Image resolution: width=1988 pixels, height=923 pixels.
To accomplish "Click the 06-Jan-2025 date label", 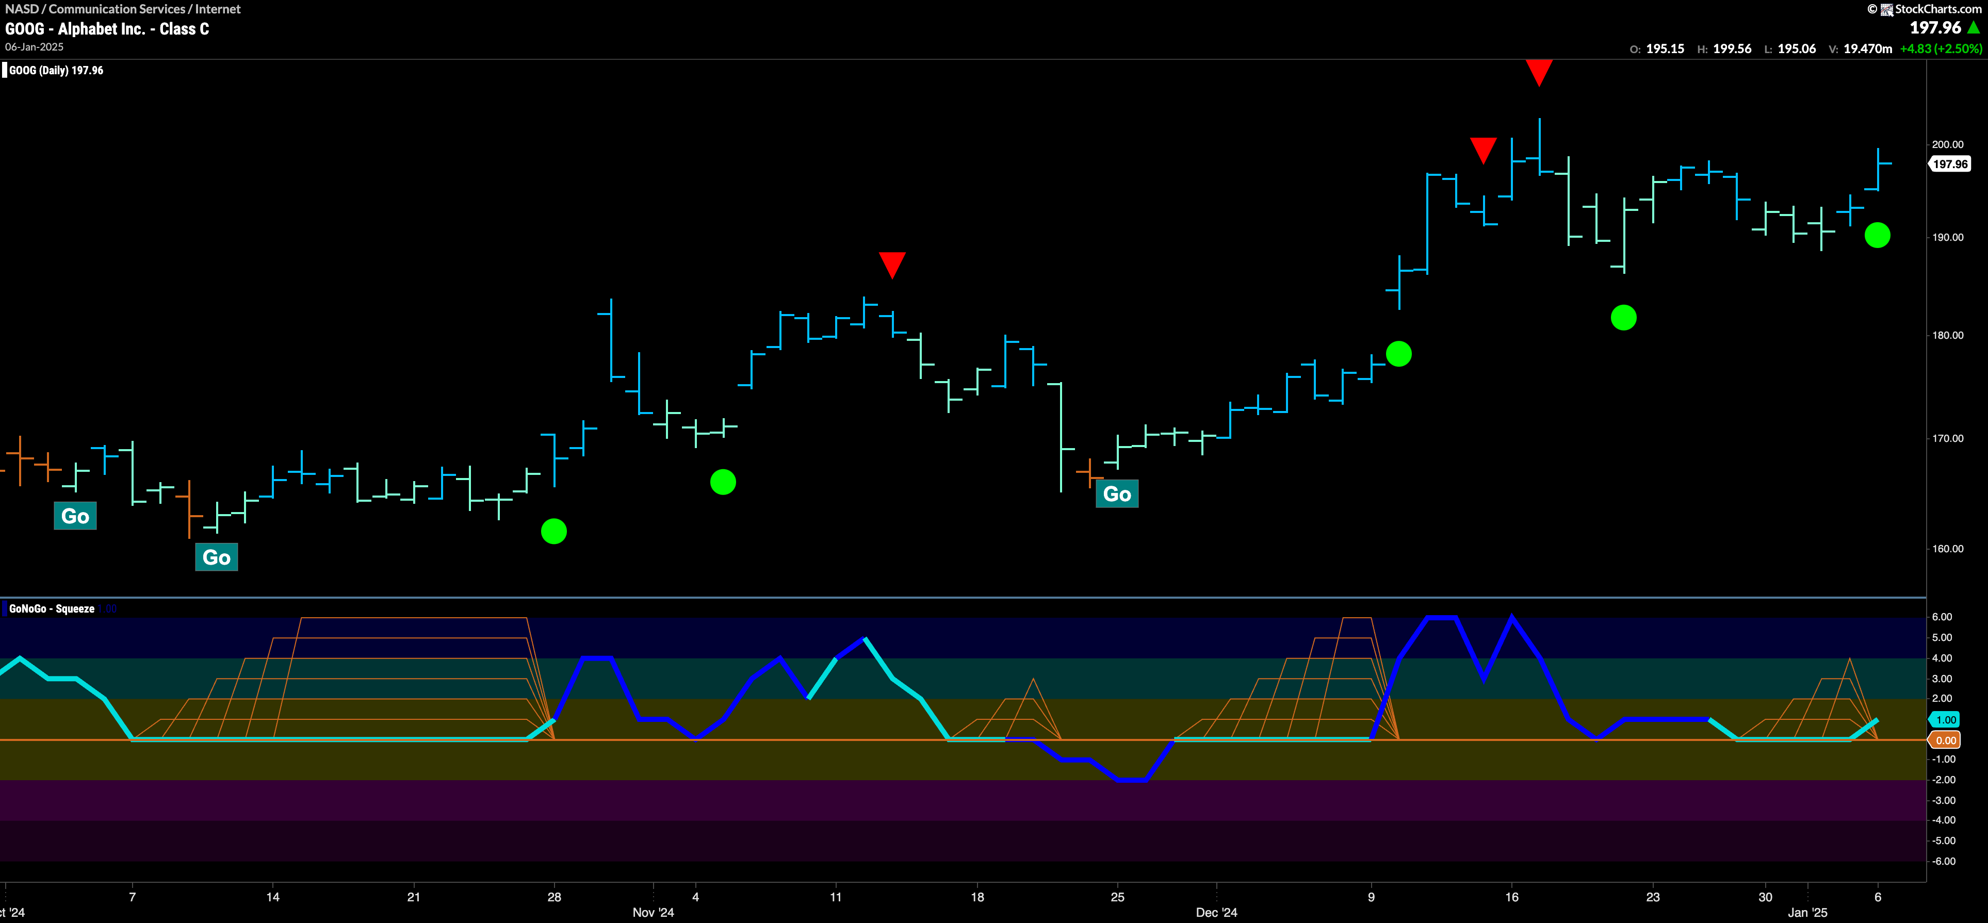I will (x=34, y=47).
